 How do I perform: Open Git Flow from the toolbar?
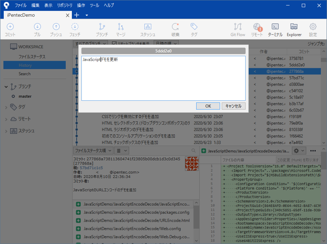click(x=238, y=30)
